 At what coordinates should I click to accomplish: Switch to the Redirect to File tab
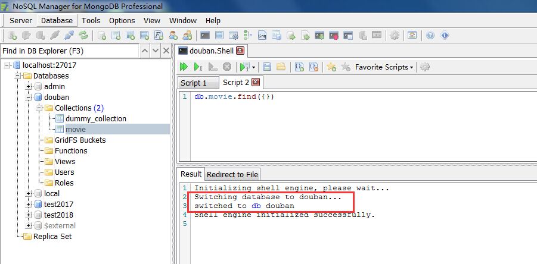click(232, 175)
